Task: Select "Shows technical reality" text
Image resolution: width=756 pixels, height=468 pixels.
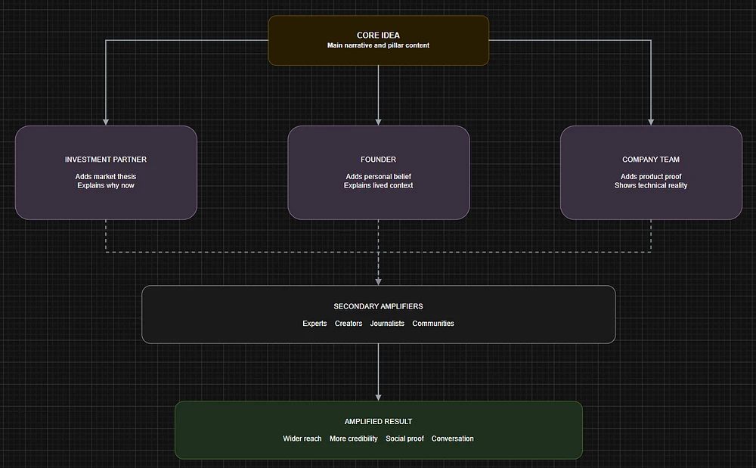Action: coord(651,185)
